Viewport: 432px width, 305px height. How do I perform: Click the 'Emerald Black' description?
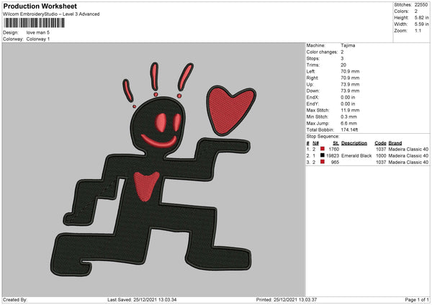(356, 156)
